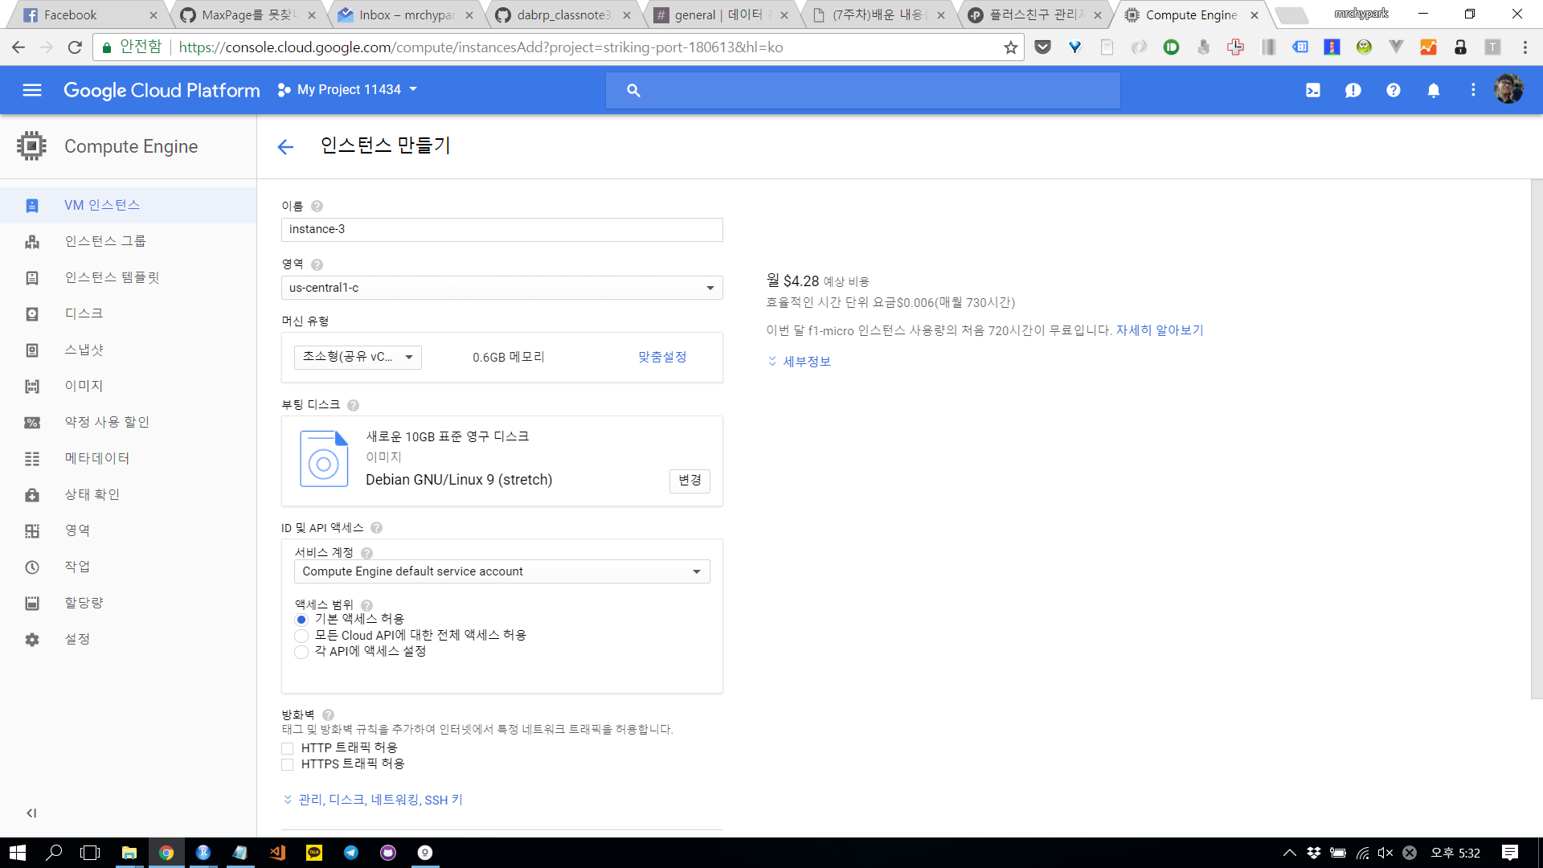Open File Explorer from the Windows taskbar

click(x=129, y=853)
